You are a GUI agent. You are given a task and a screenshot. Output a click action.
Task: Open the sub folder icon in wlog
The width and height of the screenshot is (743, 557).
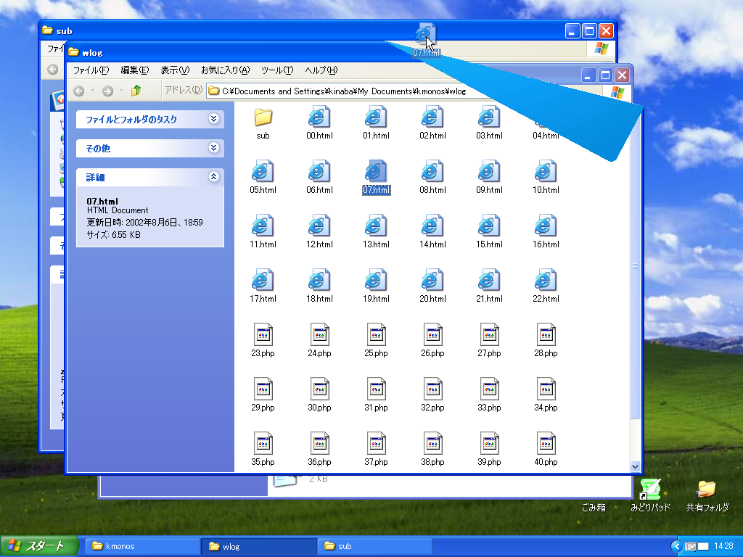point(263,117)
